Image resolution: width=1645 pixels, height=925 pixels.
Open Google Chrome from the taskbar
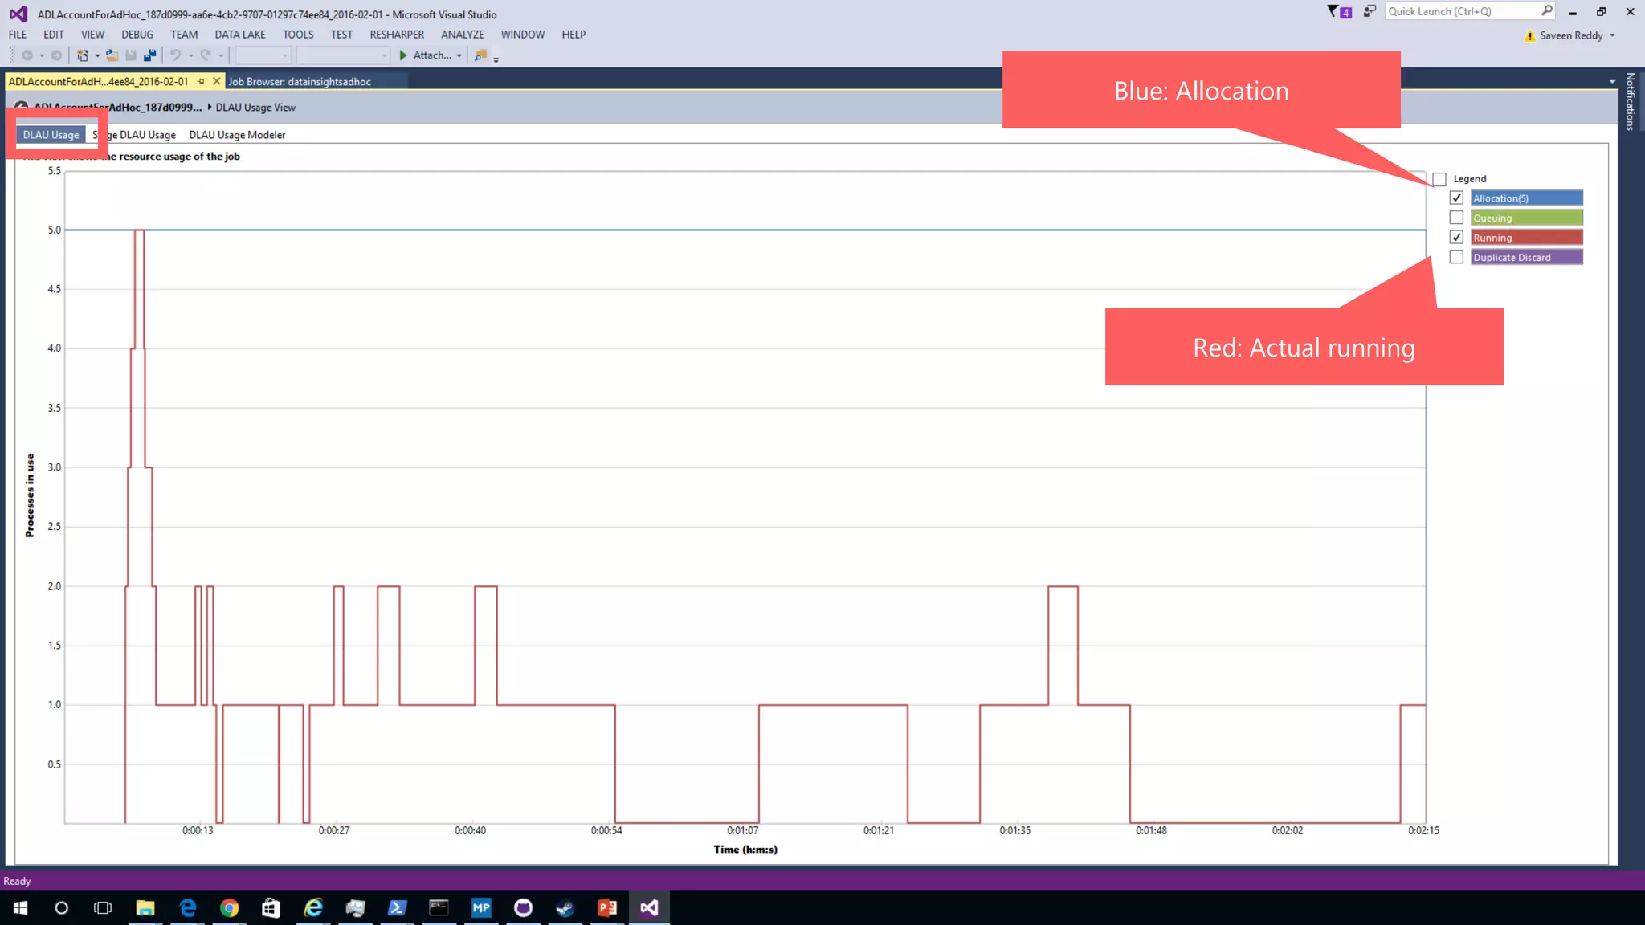pyautogui.click(x=230, y=907)
